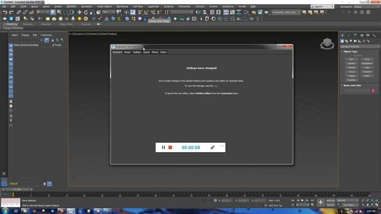The width and height of the screenshot is (381, 214).
Task: Click Maximize Viewport toggle icon
Action: pos(377,205)
